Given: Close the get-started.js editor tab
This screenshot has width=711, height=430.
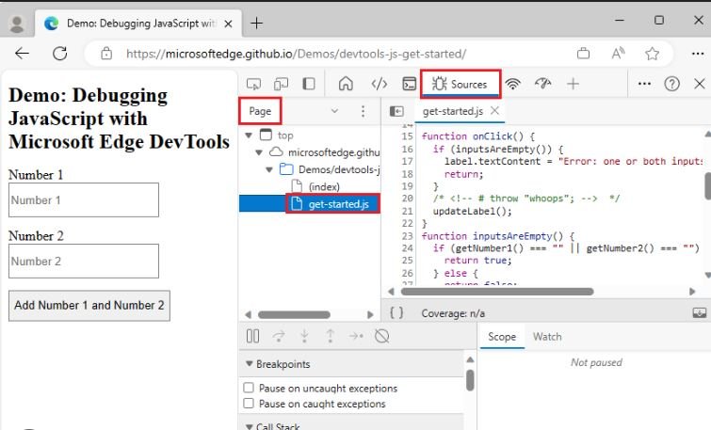Looking at the screenshot, I should 494,111.
